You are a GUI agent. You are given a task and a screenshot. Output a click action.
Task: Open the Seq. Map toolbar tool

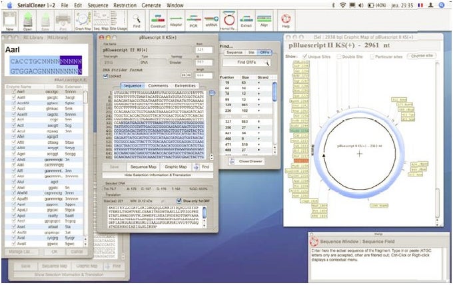click(x=101, y=21)
